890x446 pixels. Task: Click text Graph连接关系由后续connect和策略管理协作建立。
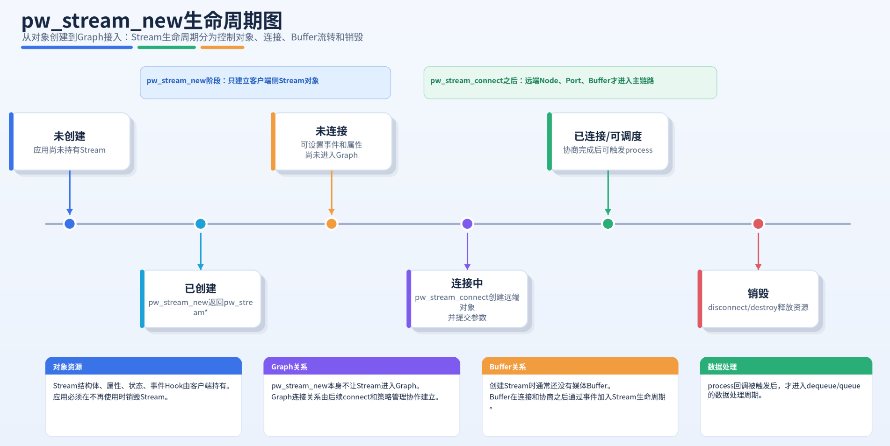coord(356,397)
